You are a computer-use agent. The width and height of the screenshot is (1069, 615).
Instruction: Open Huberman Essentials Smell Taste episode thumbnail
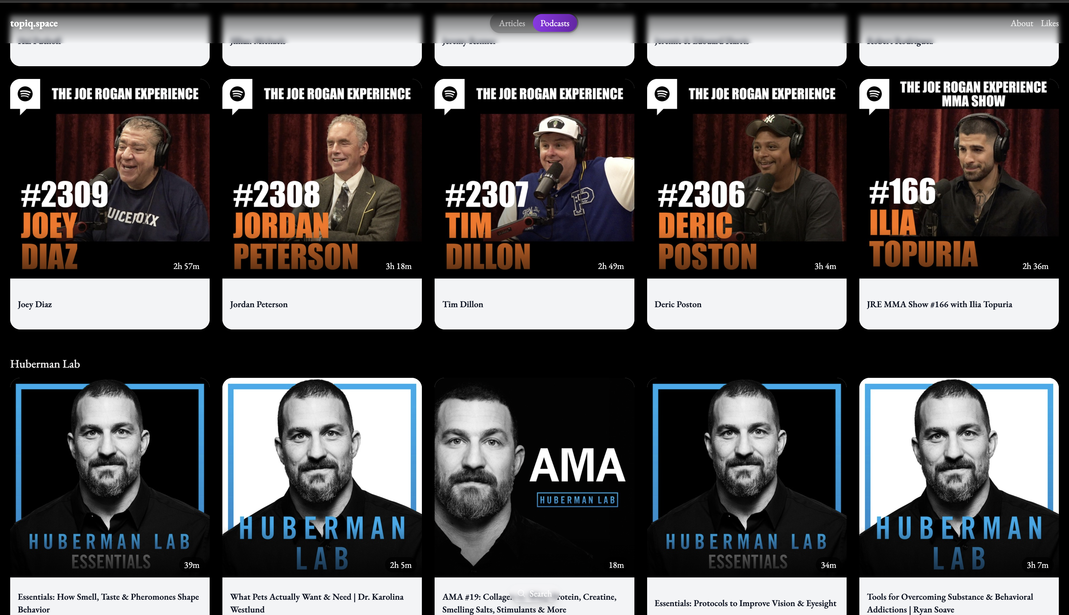pyautogui.click(x=110, y=477)
